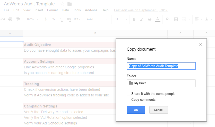Open the Data menu
215x127 pixels.
point(65,10)
